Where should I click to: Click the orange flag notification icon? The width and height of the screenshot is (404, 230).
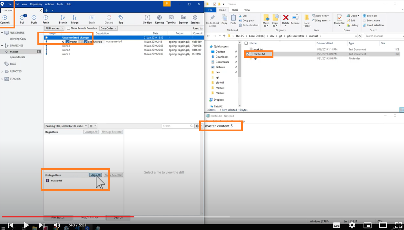coord(167,4)
